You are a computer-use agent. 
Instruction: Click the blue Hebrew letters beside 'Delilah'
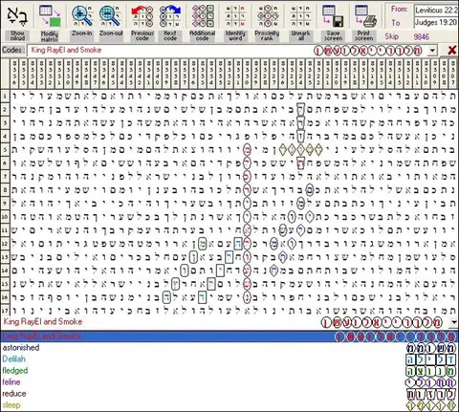(431, 359)
